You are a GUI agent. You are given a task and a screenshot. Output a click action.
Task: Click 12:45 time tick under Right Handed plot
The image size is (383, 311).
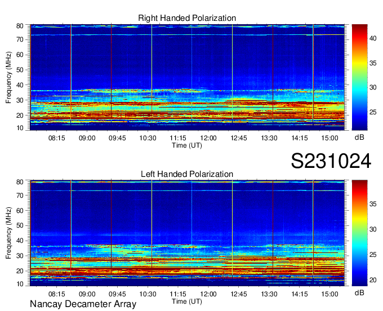click(239, 138)
